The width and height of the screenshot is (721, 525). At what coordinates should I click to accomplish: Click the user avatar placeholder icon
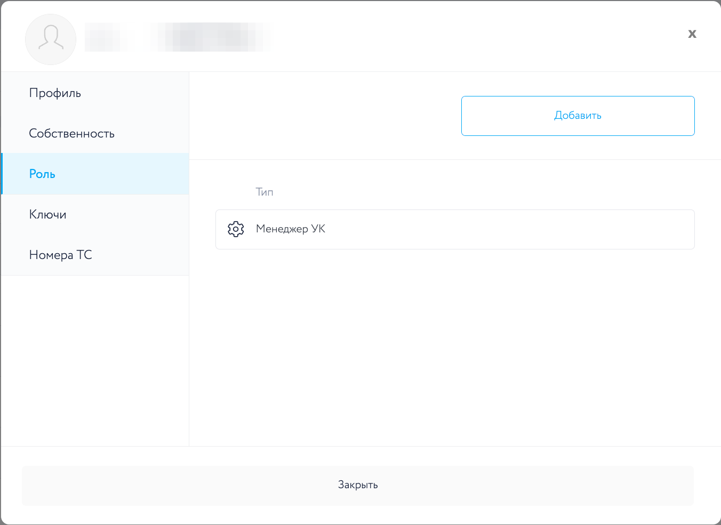(51, 39)
